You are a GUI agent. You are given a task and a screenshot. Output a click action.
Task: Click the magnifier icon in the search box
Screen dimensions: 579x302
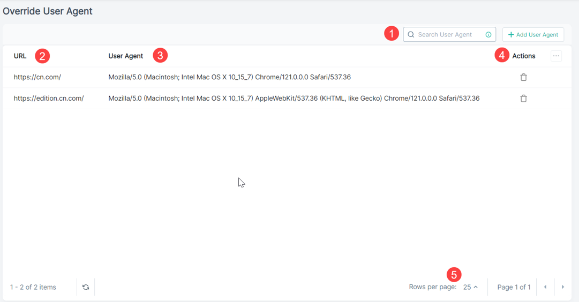click(411, 35)
